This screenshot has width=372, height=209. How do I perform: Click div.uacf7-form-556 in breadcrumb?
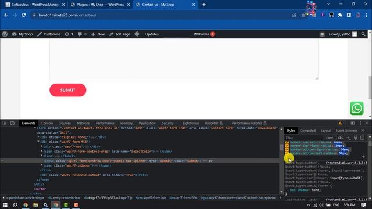pos(183,197)
